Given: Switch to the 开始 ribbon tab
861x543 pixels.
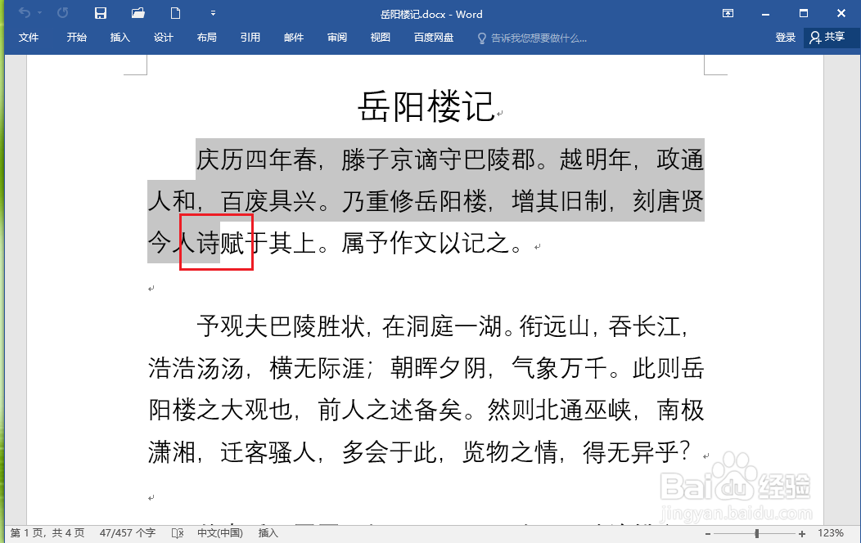Looking at the screenshot, I should (x=77, y=38).
